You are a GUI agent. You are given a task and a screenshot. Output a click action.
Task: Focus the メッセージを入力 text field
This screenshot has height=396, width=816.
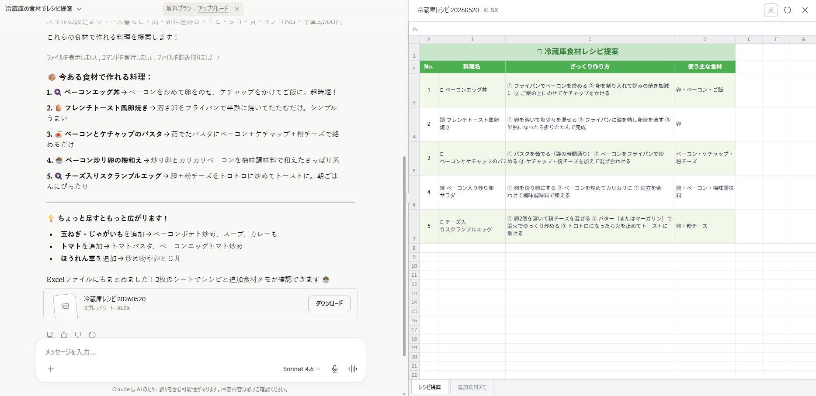201,352
